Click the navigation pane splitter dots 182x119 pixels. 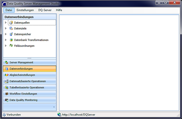(x=30, y=58)
